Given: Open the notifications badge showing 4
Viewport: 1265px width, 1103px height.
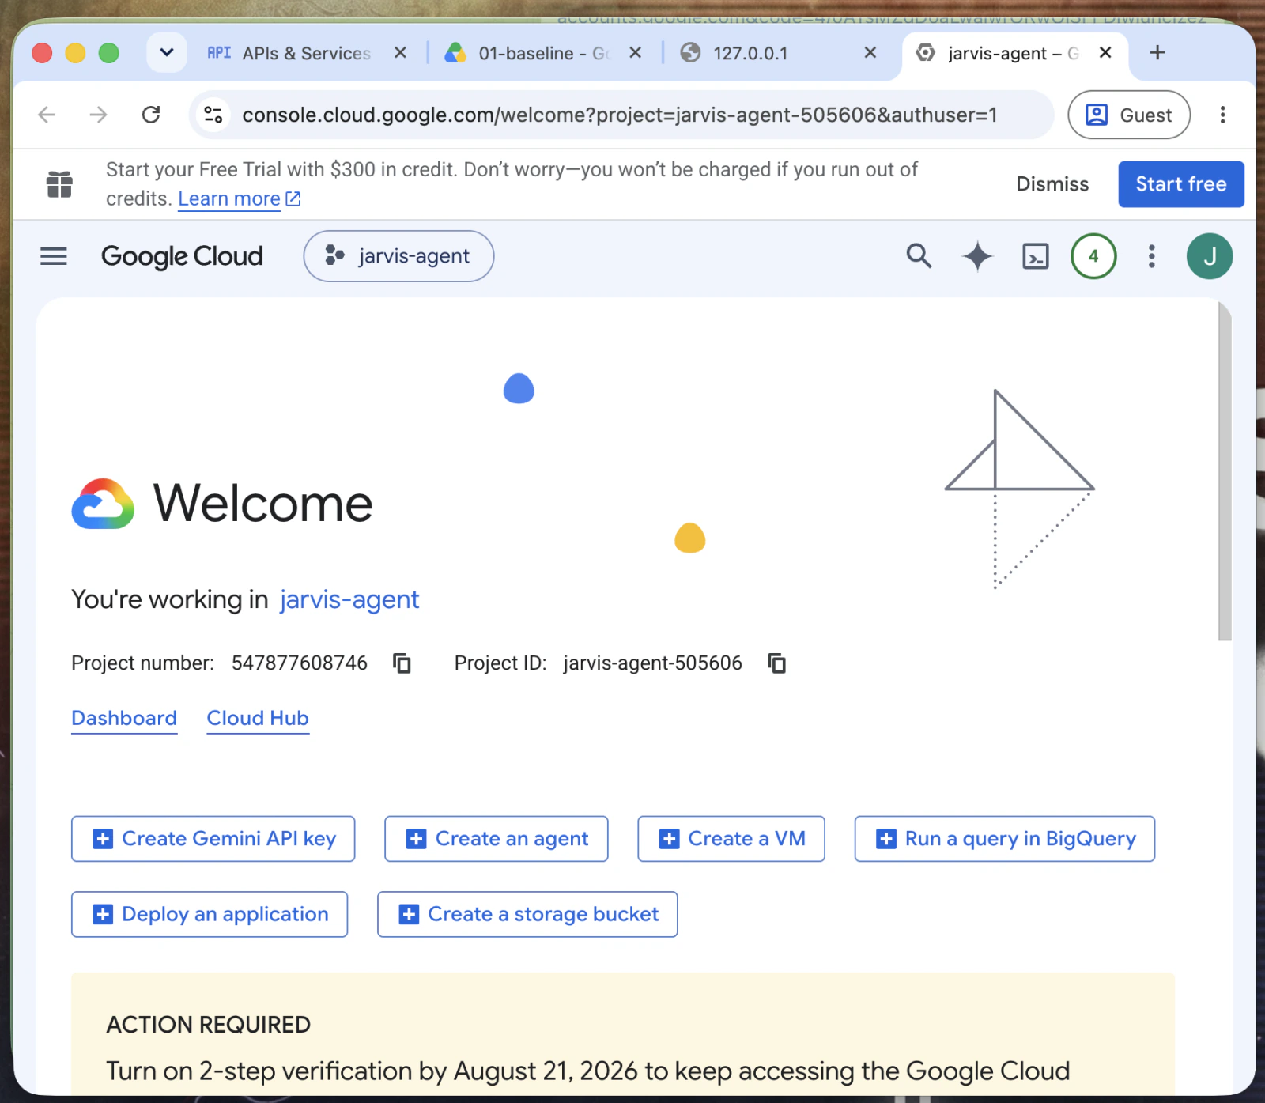Looking at the screenshot, I should (1093, 256).
